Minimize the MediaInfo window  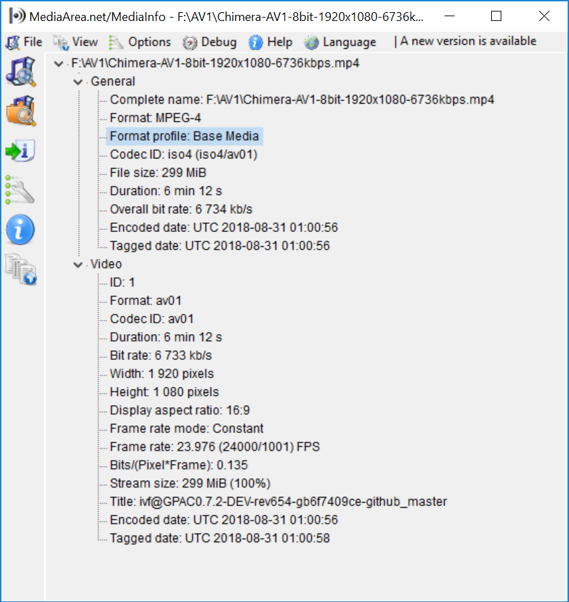pyautogui.click(x=449, y=16)
